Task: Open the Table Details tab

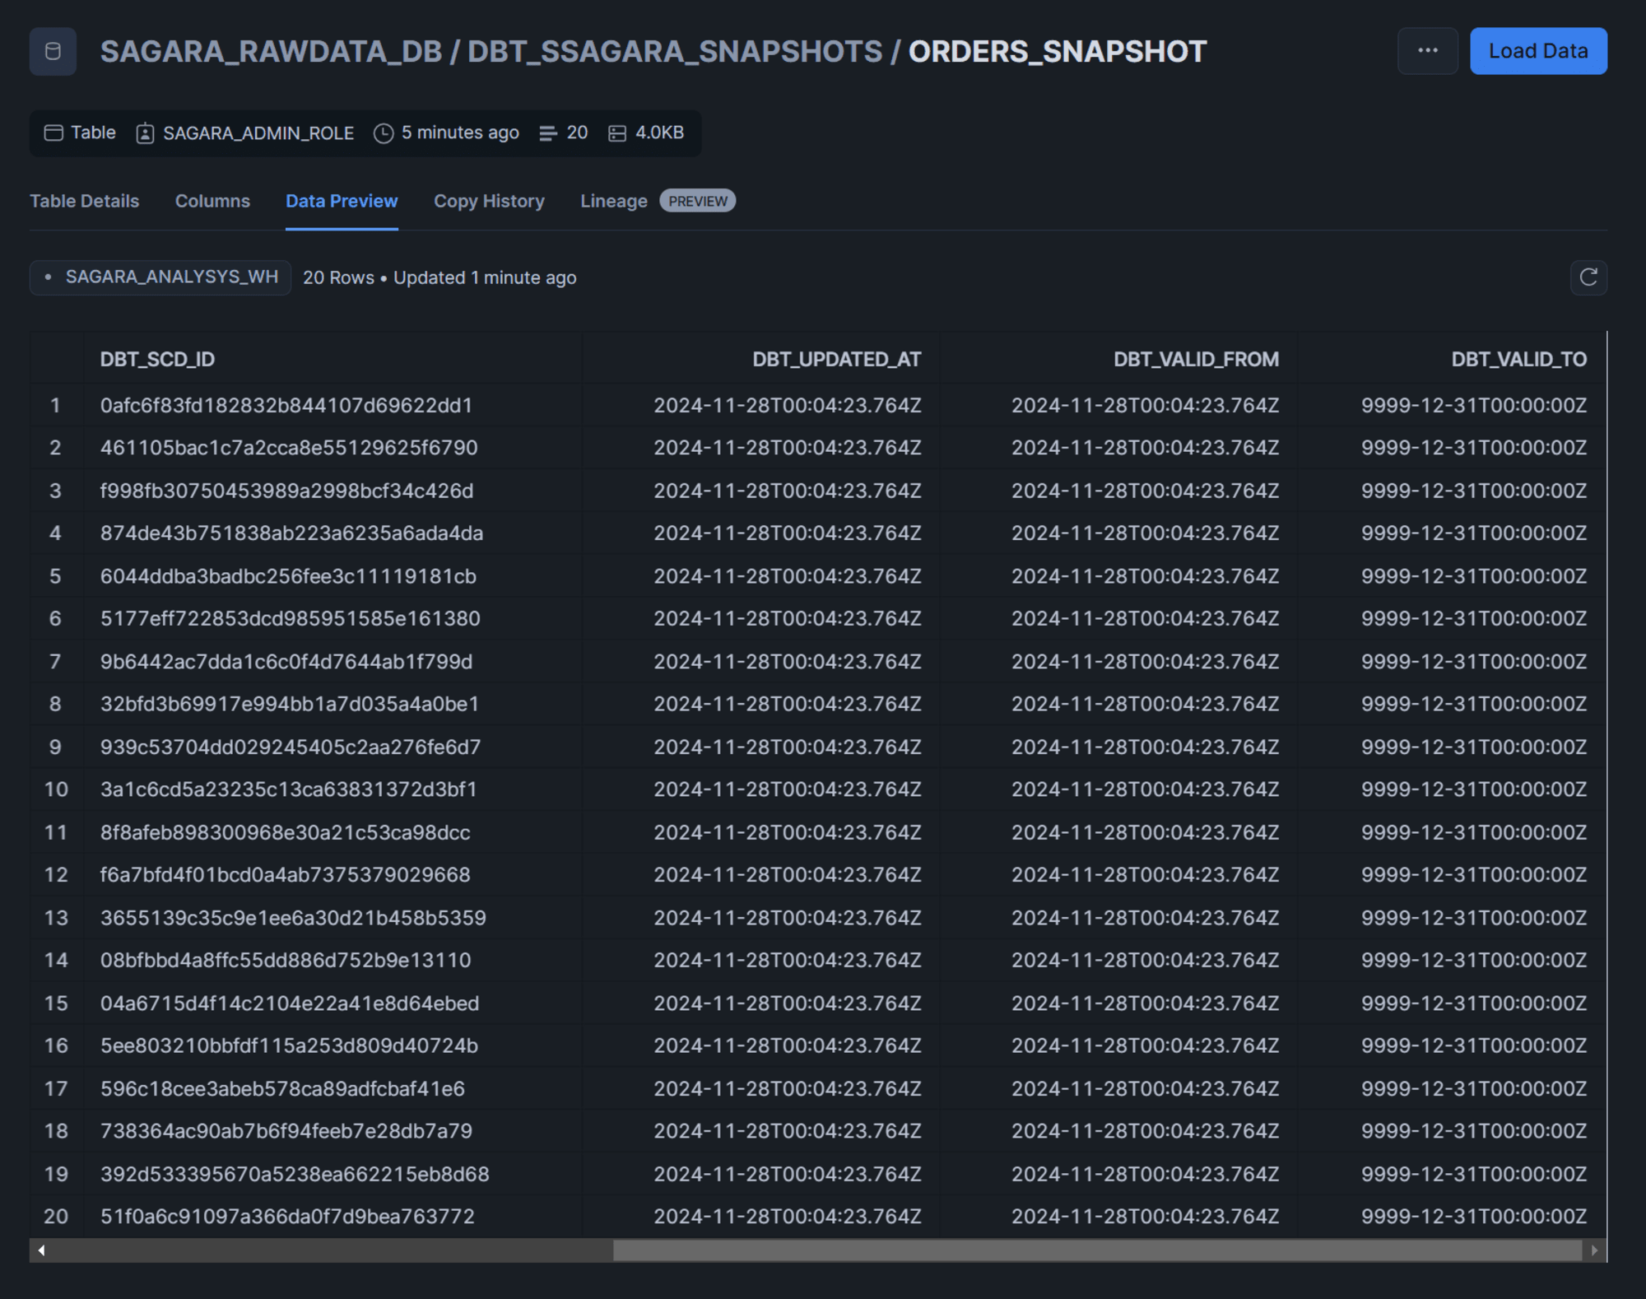Action: (x=84, y=201)
